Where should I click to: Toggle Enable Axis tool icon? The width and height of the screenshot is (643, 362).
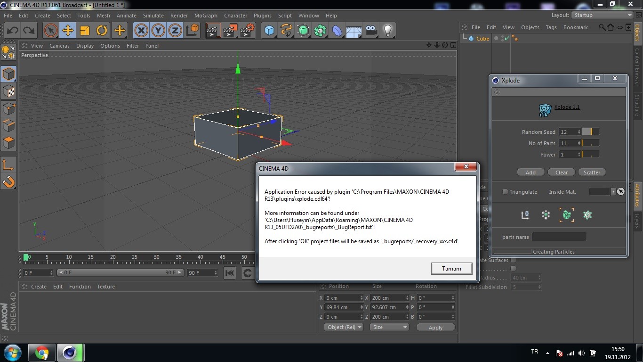point(8,165)
